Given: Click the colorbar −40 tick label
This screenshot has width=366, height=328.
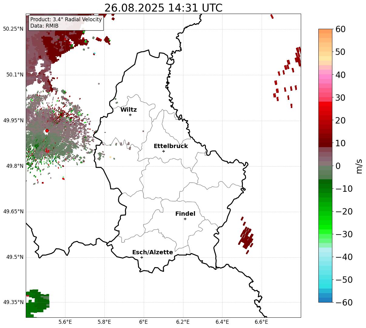Looking at the screenshot, I should click(344, 257).
